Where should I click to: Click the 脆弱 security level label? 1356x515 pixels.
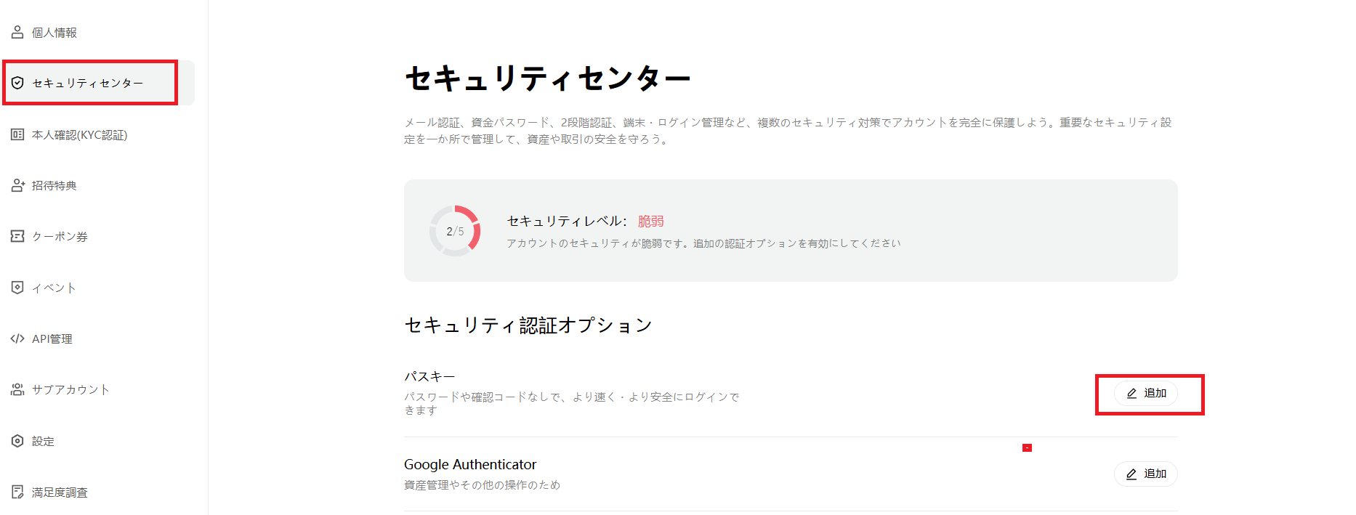coord(651,221)
